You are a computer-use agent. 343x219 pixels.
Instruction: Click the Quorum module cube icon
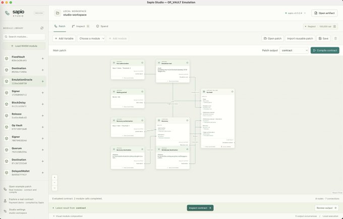coord(7,150)
